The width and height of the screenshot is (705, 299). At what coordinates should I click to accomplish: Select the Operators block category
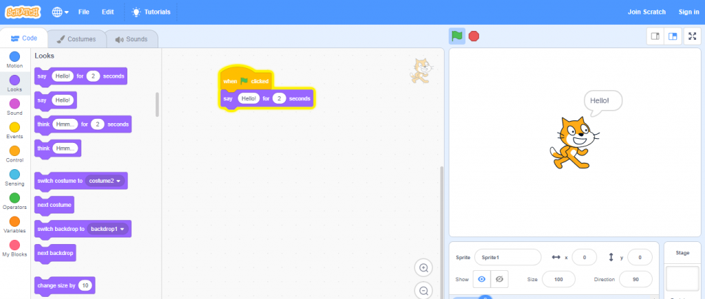14,201
